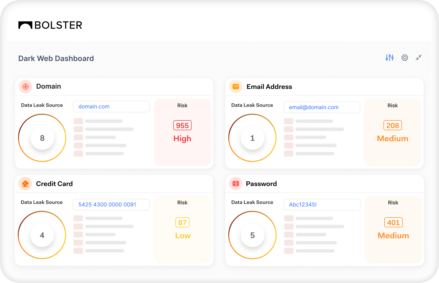The width and height of the screenshot is (439, 283).
Task: Click the Domain globe icon
Action: coord(25,87)
